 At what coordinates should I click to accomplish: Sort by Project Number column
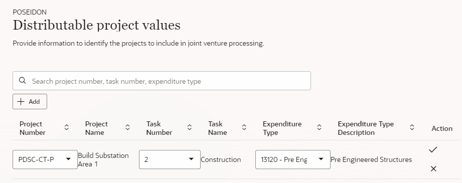[x=67, y=127]
